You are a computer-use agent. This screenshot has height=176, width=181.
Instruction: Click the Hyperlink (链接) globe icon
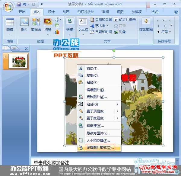70,22
